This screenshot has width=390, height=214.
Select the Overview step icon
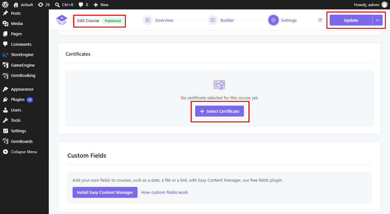click(148, 20)
